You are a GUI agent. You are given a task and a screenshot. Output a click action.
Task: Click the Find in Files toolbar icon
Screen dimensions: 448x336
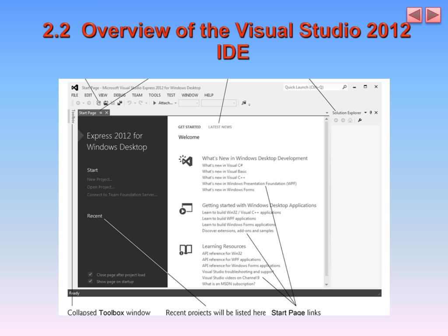244,103
